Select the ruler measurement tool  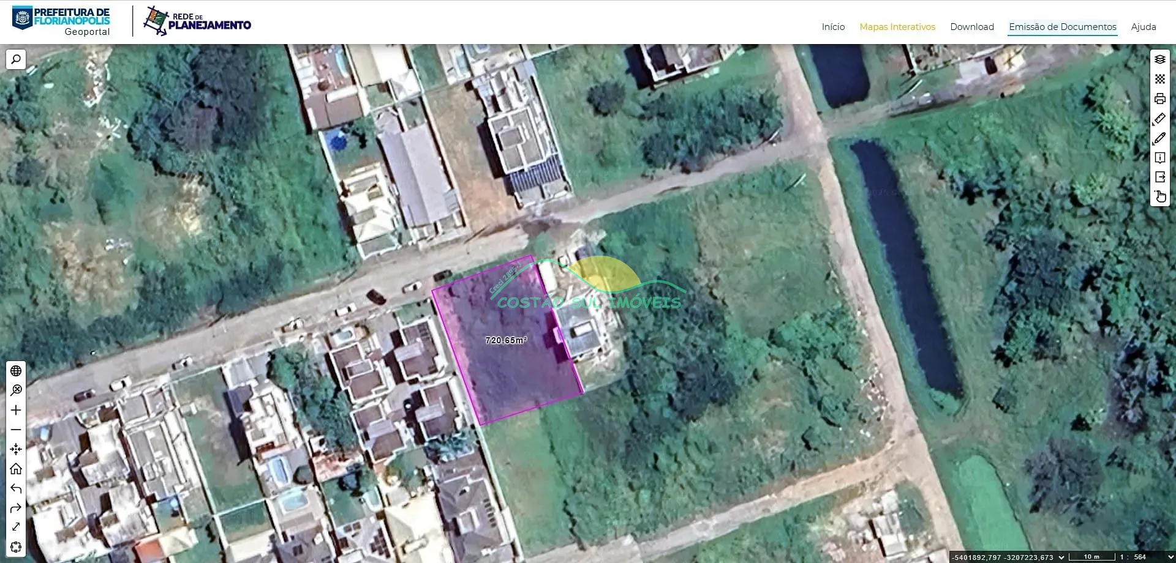(1160, 118)
